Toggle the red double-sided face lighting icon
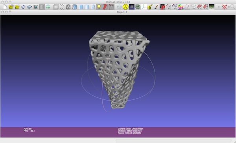The height and width of the screenshot is (143, 236). pyautogui.click(x=105, y=7)
